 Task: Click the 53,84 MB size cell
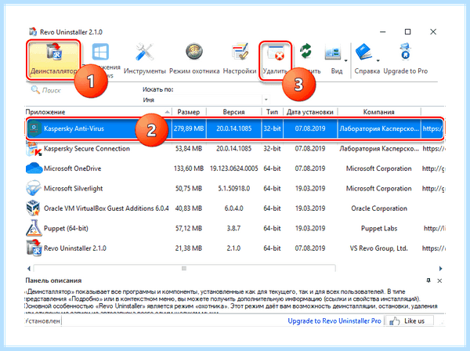pyautogui.click(x=189, y=149)
